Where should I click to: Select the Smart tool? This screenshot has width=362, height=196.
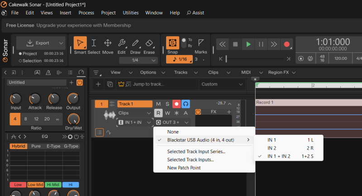click(x=80, y=43)
